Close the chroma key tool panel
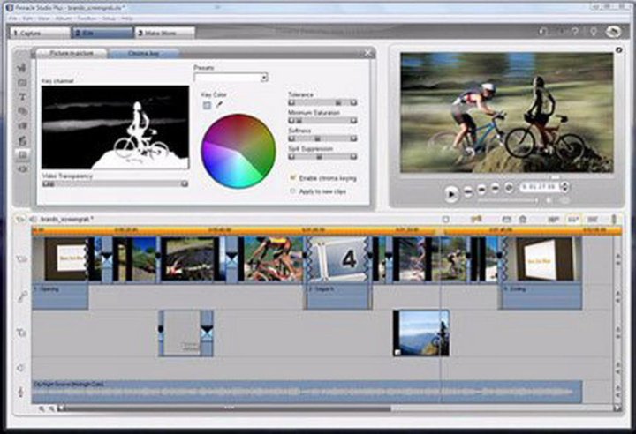Image resolution: width=636 pixels, height=434 pixels. point(367,53)
